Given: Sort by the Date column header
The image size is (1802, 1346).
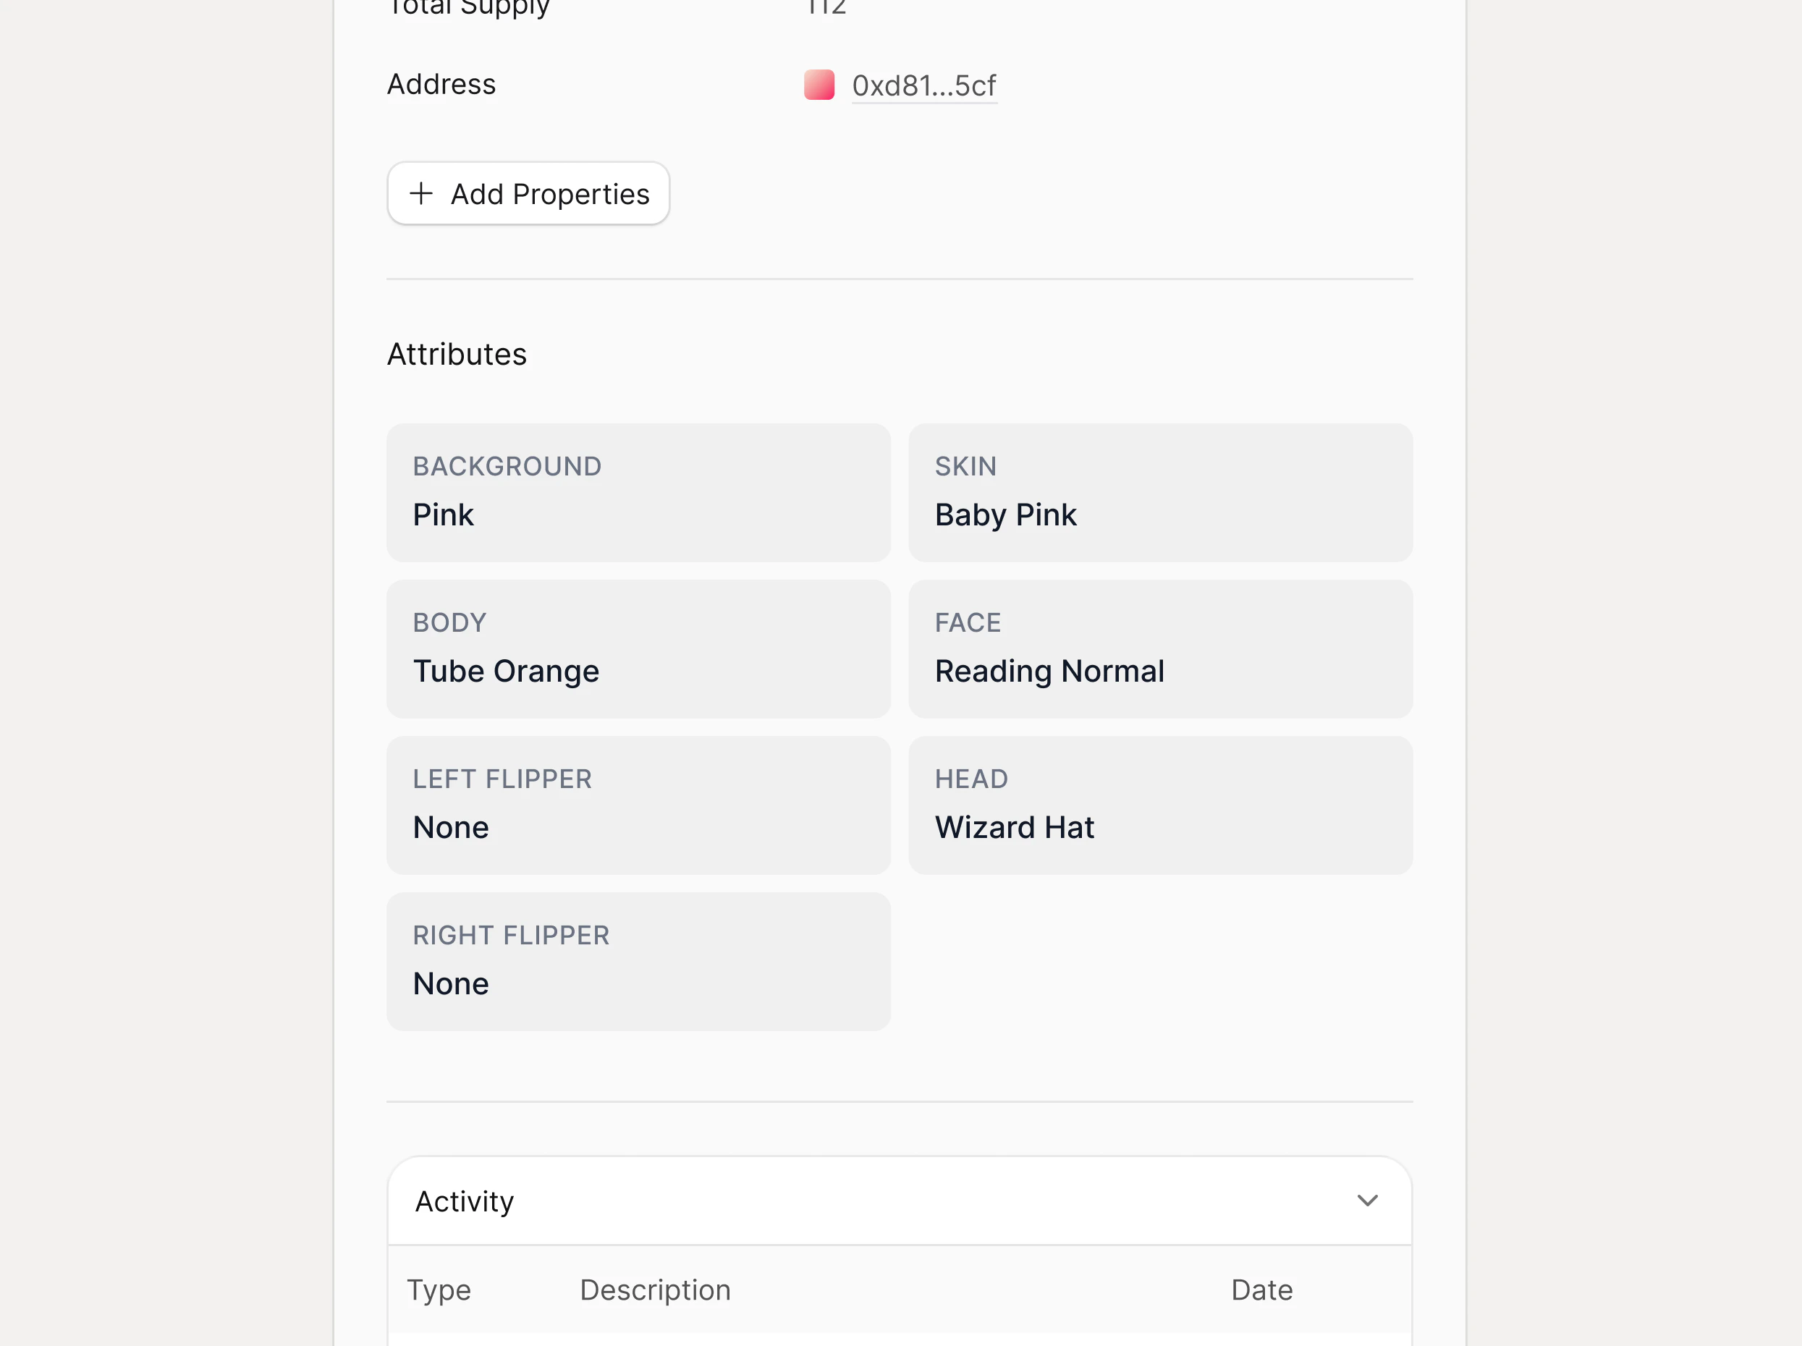Looking at the screenshot, I should click(x=1261, y=1290).
